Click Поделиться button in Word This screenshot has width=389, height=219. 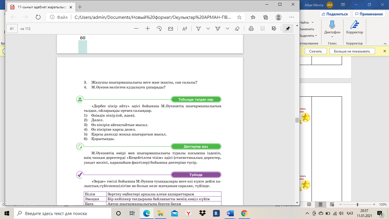tap(335, 14)
